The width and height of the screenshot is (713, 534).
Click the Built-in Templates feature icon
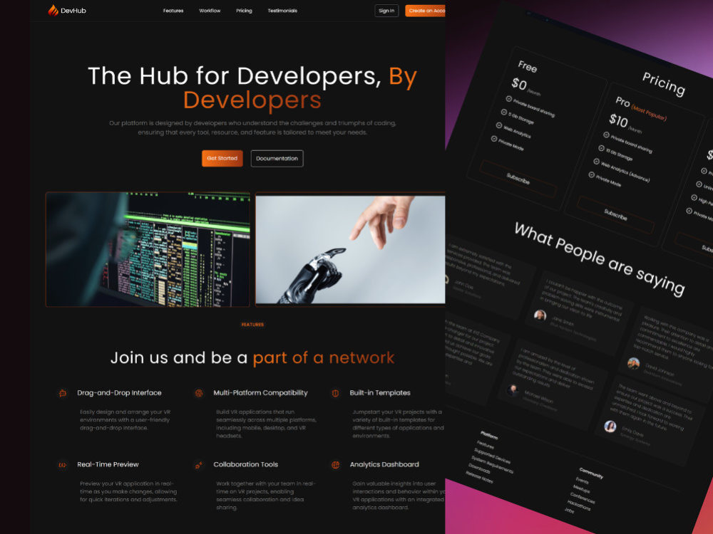coord(335,393)
